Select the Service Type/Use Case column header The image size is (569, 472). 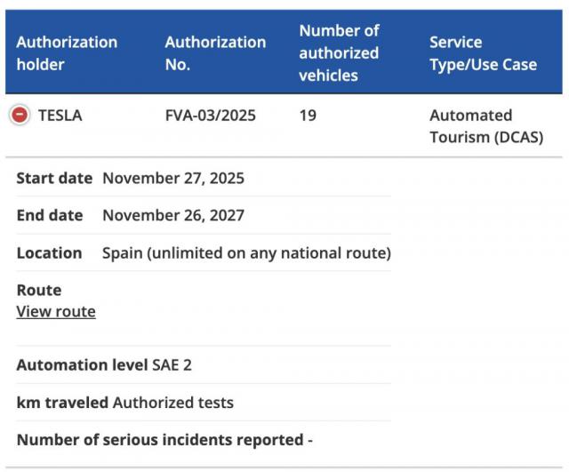pos(483,53)
